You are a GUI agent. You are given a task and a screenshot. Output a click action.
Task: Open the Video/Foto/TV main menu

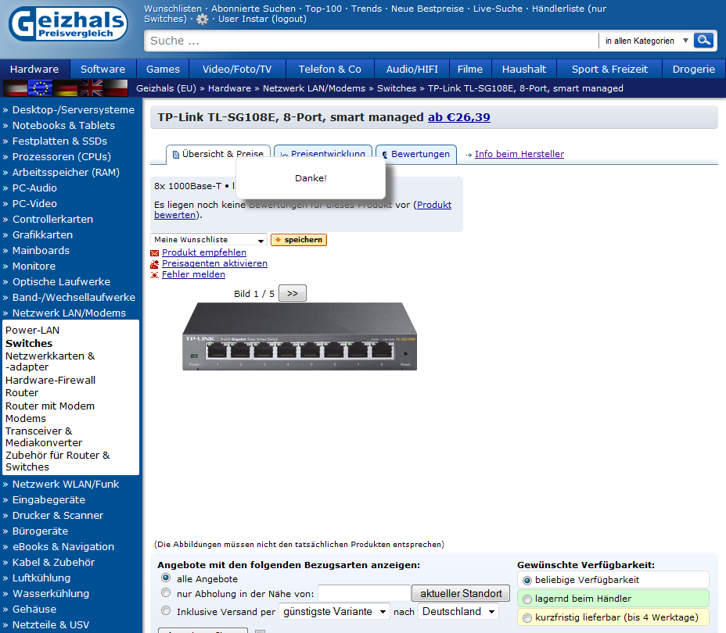click(x=237, y=70)
